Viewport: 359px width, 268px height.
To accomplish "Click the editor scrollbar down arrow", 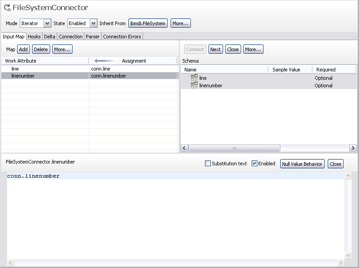I will click(x=348, y=255).
